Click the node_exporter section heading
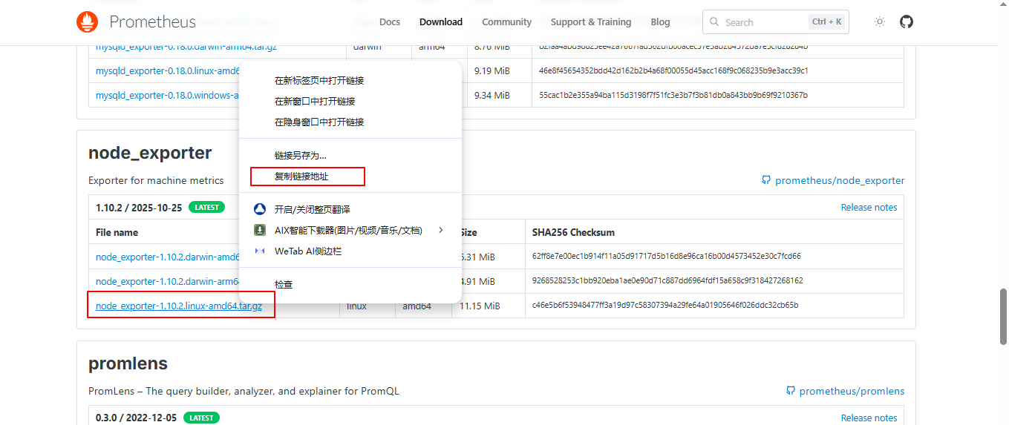Screen dimensions: 1009x425 point(150,153)
